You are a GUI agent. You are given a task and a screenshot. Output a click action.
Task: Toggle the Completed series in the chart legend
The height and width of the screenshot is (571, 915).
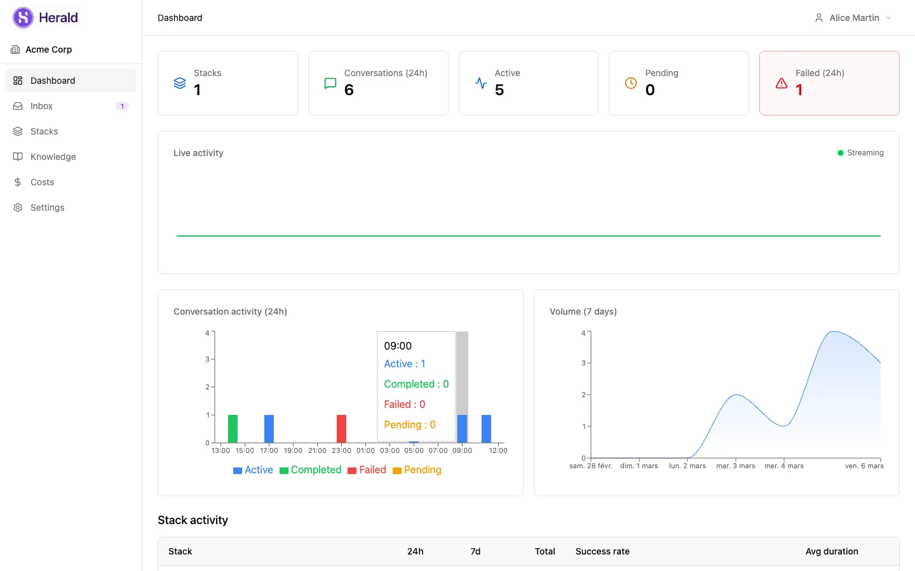coord(311,469)
